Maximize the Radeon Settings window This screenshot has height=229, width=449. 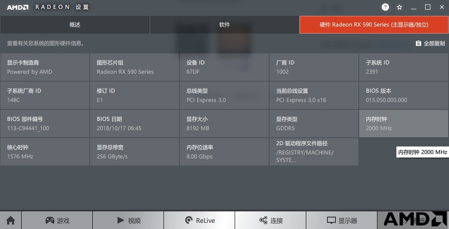pos(427,8)
